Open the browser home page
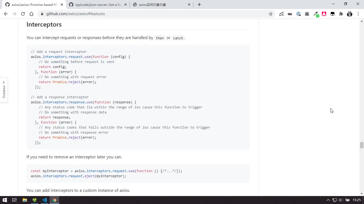The height and width of the screenshot is (204, 364). [31, 14]
